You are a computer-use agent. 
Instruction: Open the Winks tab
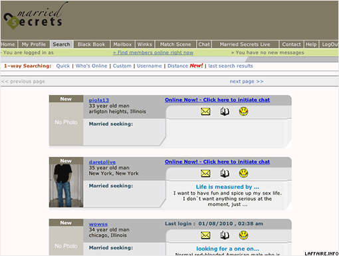[x=145, y=45]
